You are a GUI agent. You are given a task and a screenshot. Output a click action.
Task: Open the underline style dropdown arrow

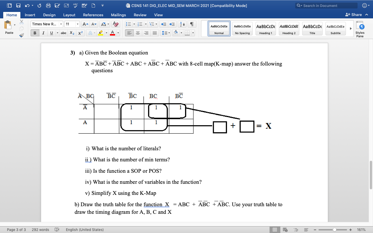pos(57,33)
